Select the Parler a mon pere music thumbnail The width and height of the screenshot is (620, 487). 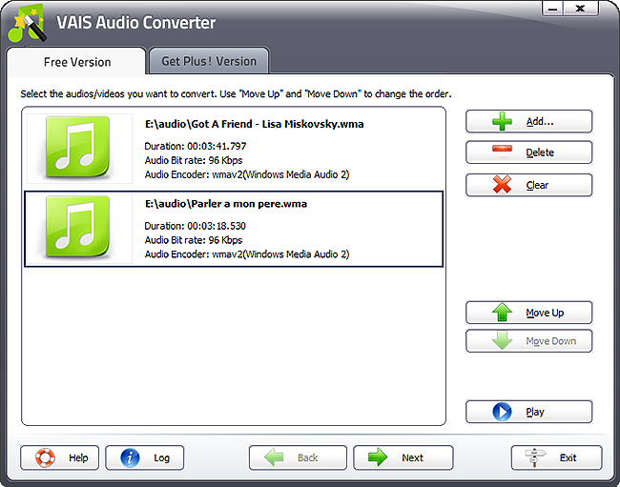(79, 229)
